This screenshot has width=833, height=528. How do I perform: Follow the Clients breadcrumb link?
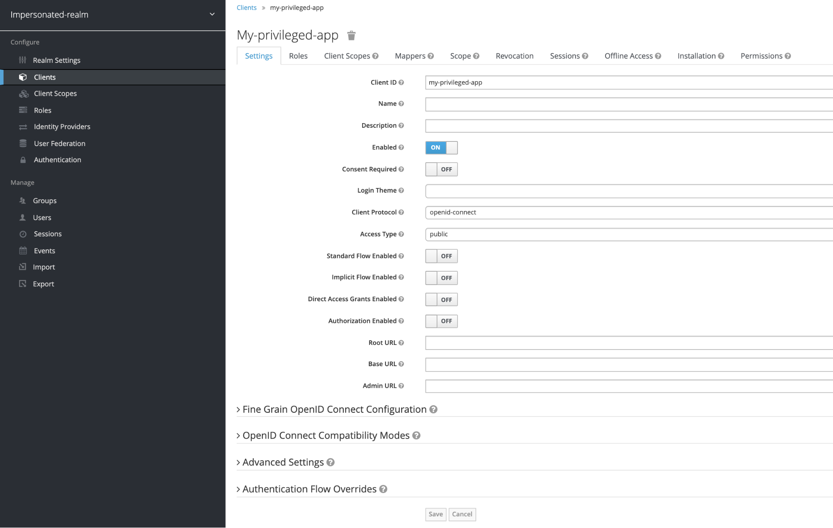tap(246, 7)
